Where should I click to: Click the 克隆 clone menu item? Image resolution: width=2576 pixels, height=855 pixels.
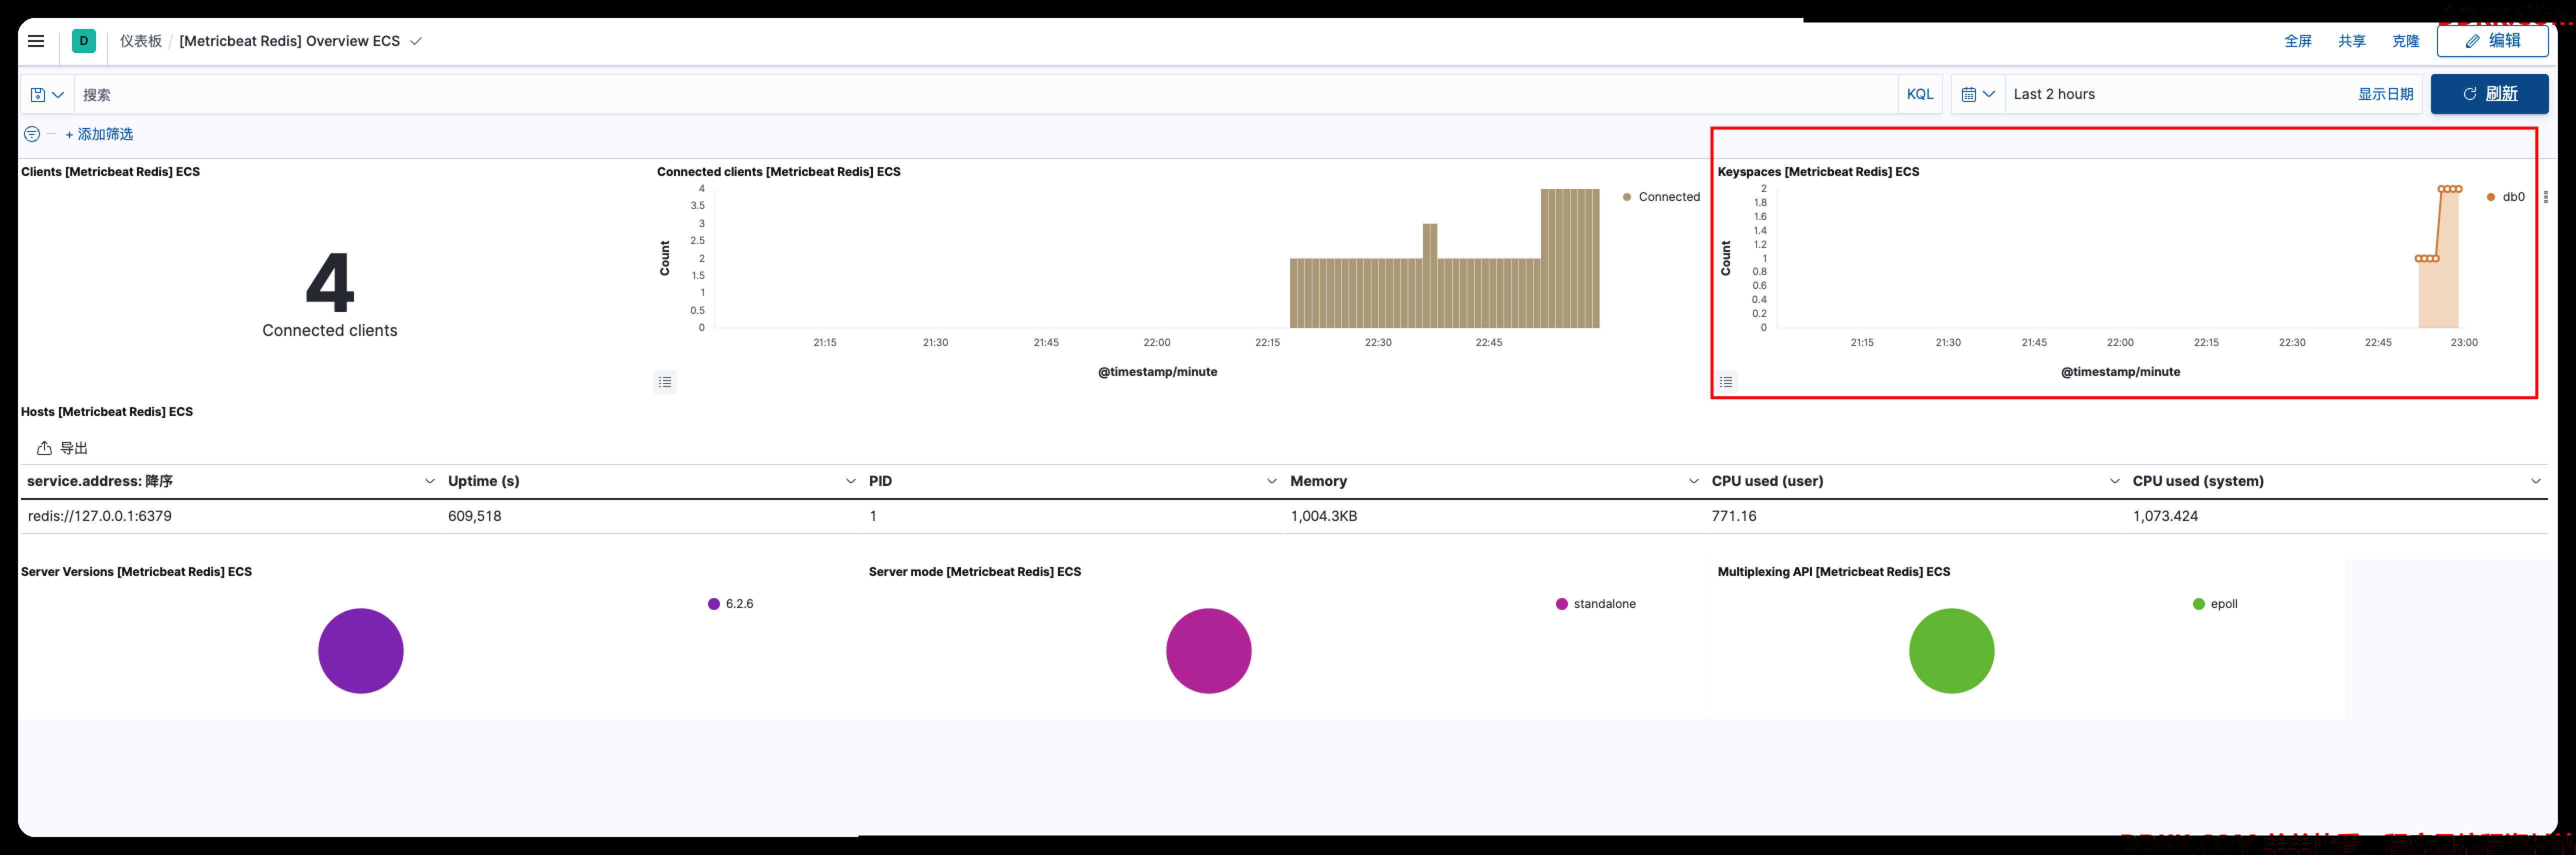tap(2406, 41)
